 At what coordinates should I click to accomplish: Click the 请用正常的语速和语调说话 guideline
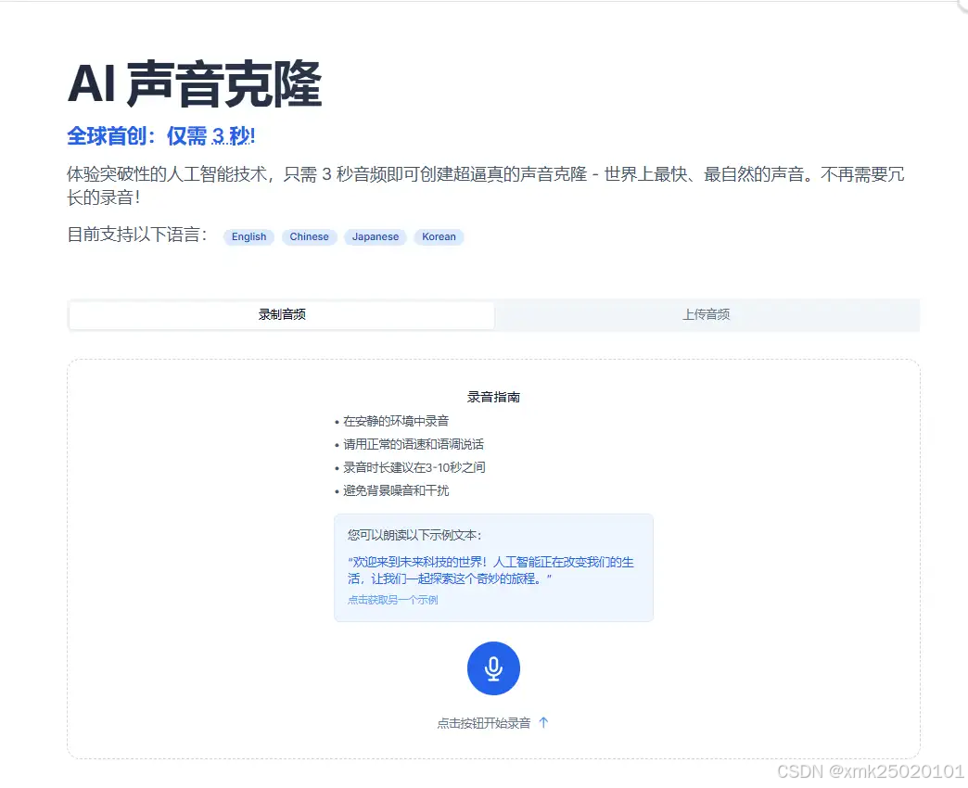413,444
